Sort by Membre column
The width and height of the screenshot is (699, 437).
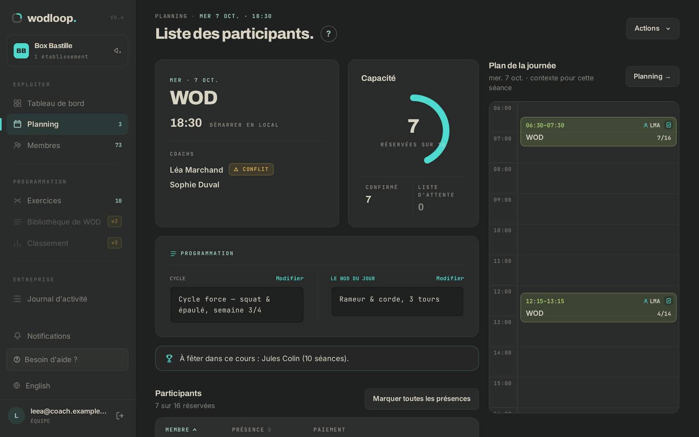point(181,430)
